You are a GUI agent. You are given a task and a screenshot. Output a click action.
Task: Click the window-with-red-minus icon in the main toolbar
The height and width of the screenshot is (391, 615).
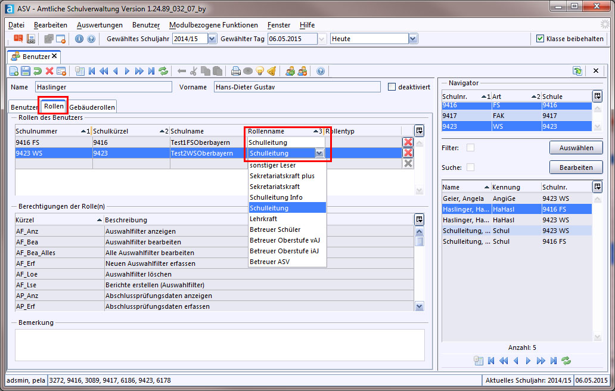point(61,39)
